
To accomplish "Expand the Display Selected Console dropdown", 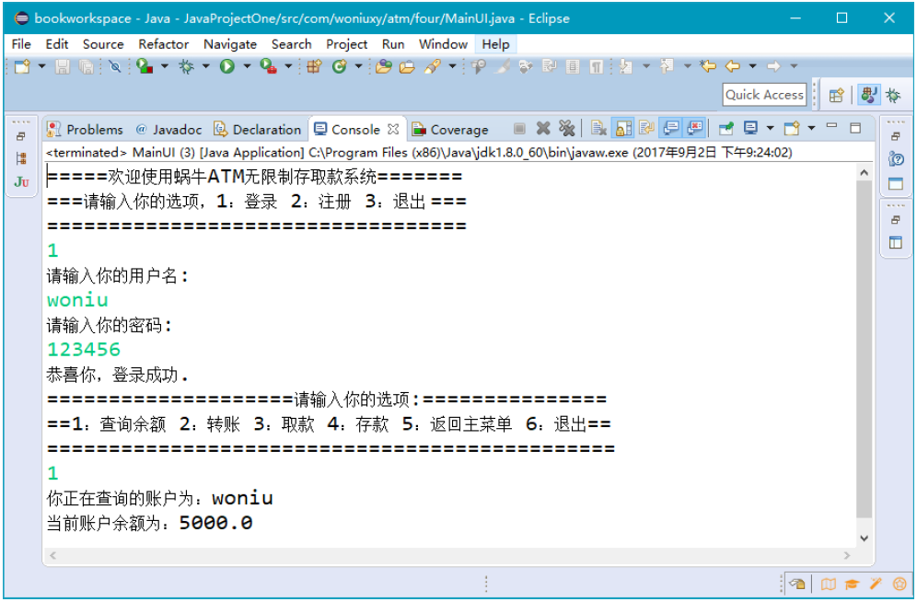I will click(770, 129).
